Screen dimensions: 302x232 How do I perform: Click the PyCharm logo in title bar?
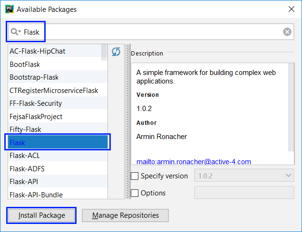(x=8, y=9)
